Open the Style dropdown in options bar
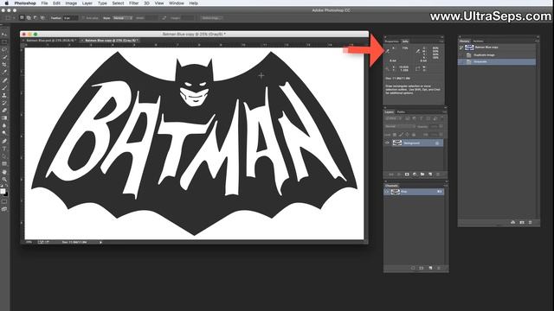Screen dimensions: 554x311 pyautogui.click(x=122, y=17)
